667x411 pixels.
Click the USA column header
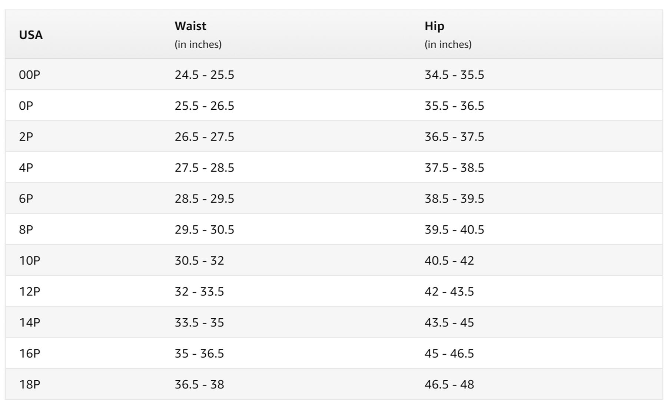pyautogui.click(x=31, y=35)
